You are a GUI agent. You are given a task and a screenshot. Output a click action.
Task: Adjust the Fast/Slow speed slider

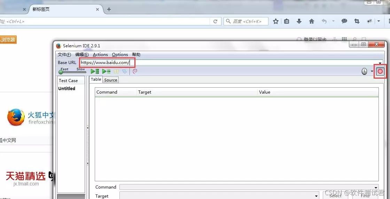[x=61, y=72]
